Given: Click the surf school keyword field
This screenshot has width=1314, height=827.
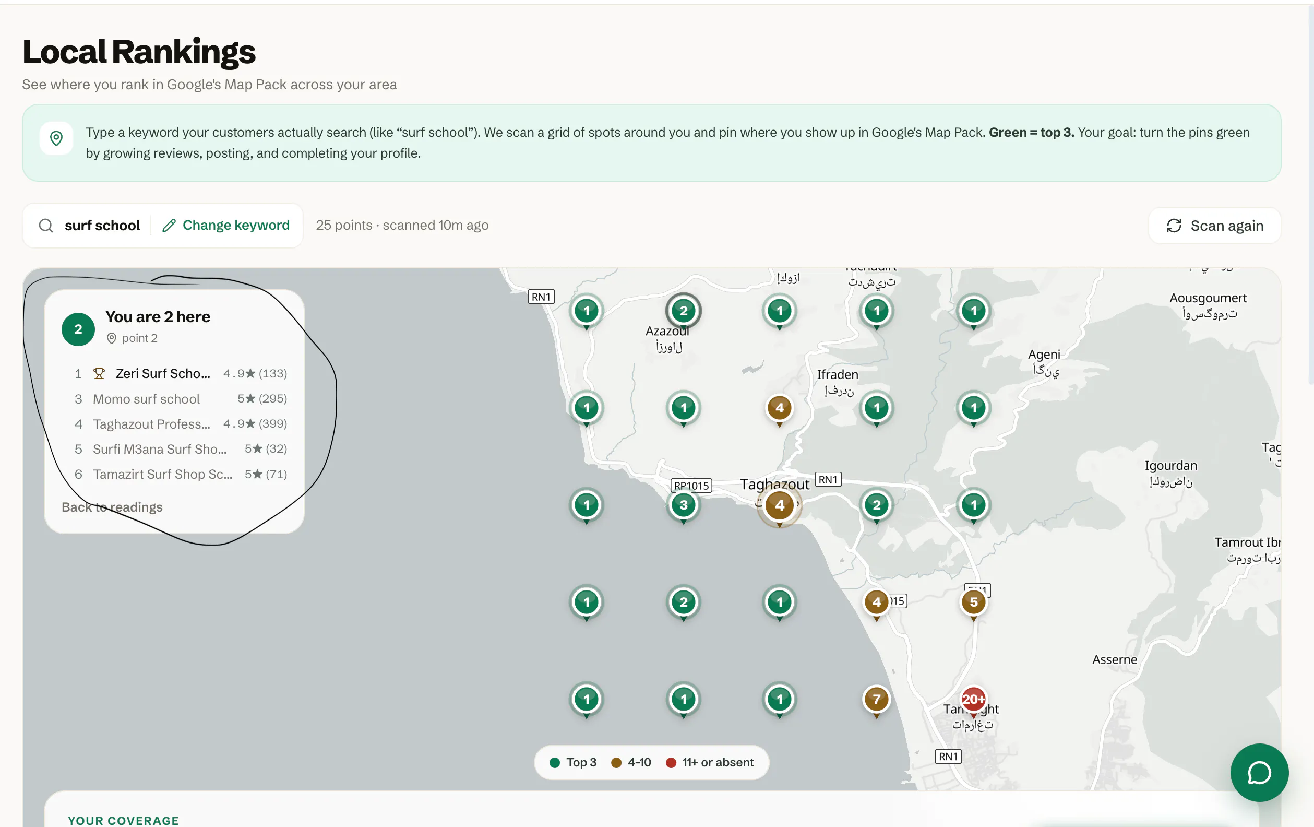Looking at the screenshot, I should pyautogui.click(x=102, y=226).
